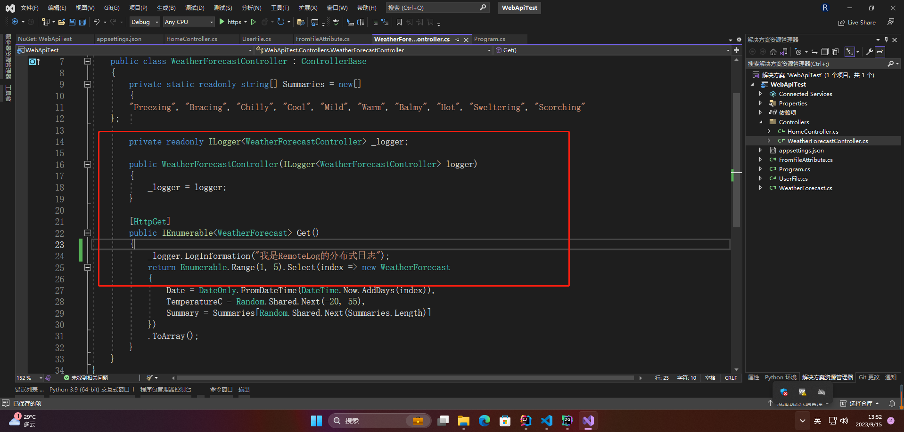Screen dimensions: 904x432
Task: Click the Undo arrow icon
Action: click(x=96, y=22)
